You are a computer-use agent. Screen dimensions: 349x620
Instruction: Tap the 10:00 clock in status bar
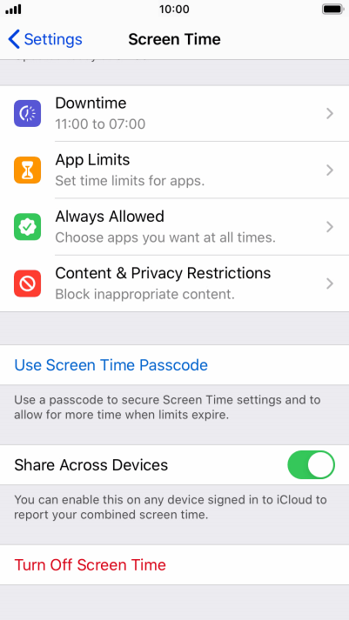pos(174,9)
